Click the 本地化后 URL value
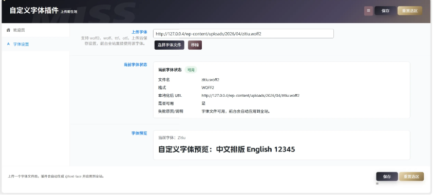The width and height of the screenshot is (433, 195). [x=251, y=95]
